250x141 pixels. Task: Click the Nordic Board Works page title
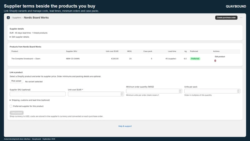[36, 18]
